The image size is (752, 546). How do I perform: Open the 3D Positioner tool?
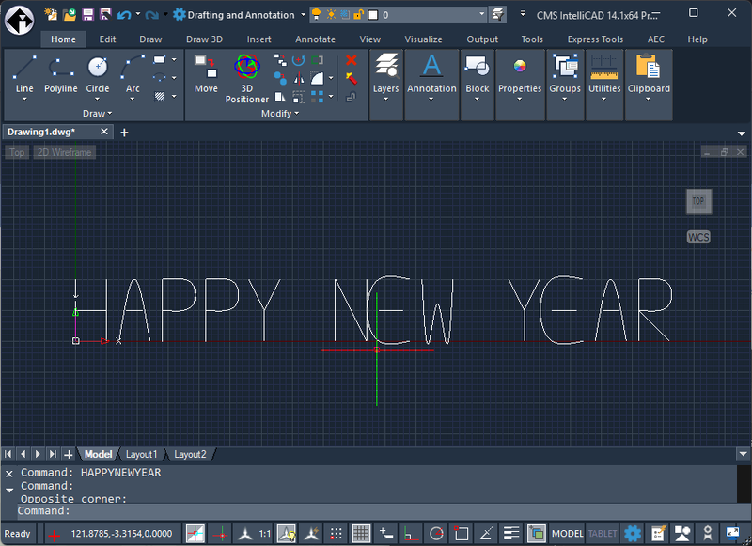tap(247, 77)
